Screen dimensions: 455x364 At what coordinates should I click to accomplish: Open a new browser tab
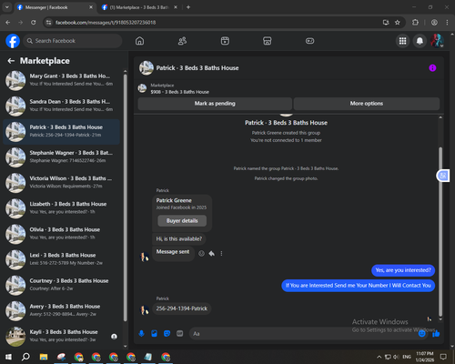tap(188, 7)
